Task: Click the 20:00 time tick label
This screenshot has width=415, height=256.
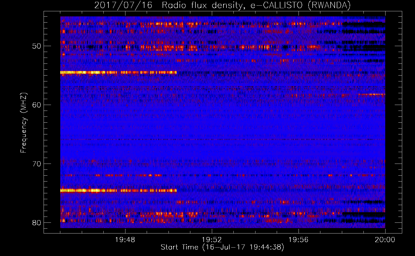Action: click(x=385, y=240)
